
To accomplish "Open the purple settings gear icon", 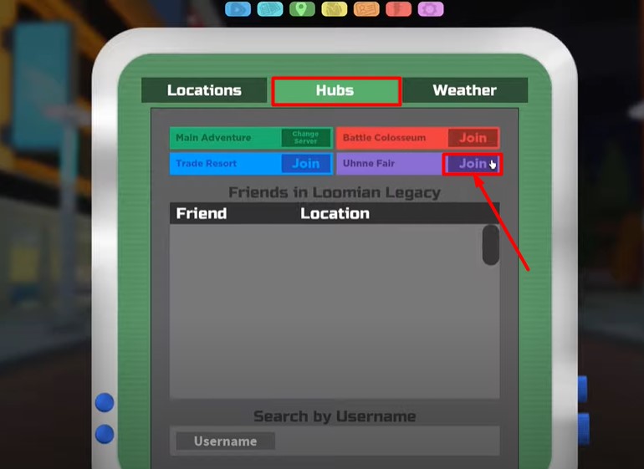I will [x=431, y=9].
